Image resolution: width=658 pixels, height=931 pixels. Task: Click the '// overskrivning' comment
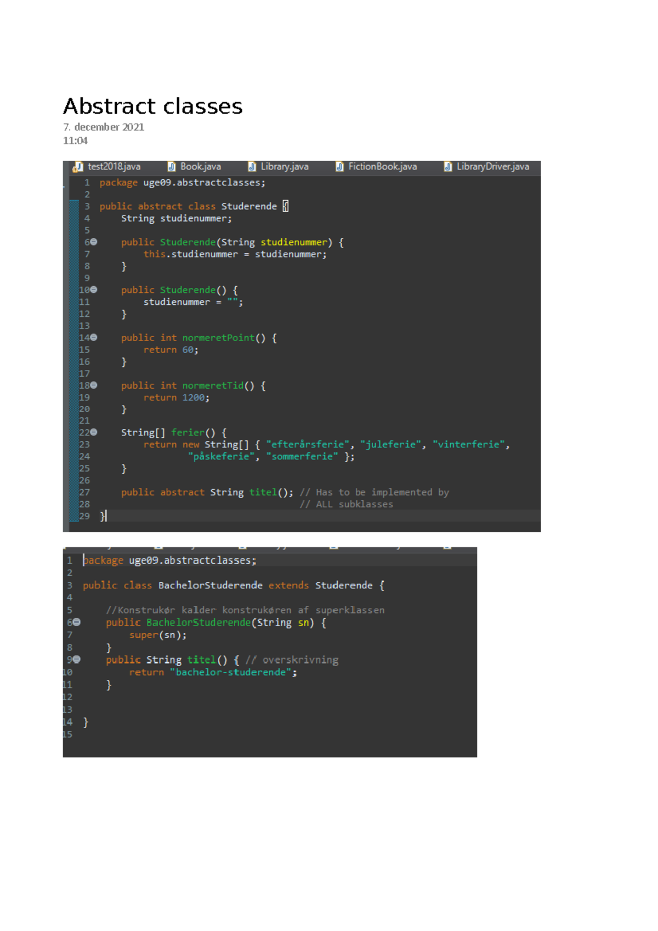pos(292,660)
